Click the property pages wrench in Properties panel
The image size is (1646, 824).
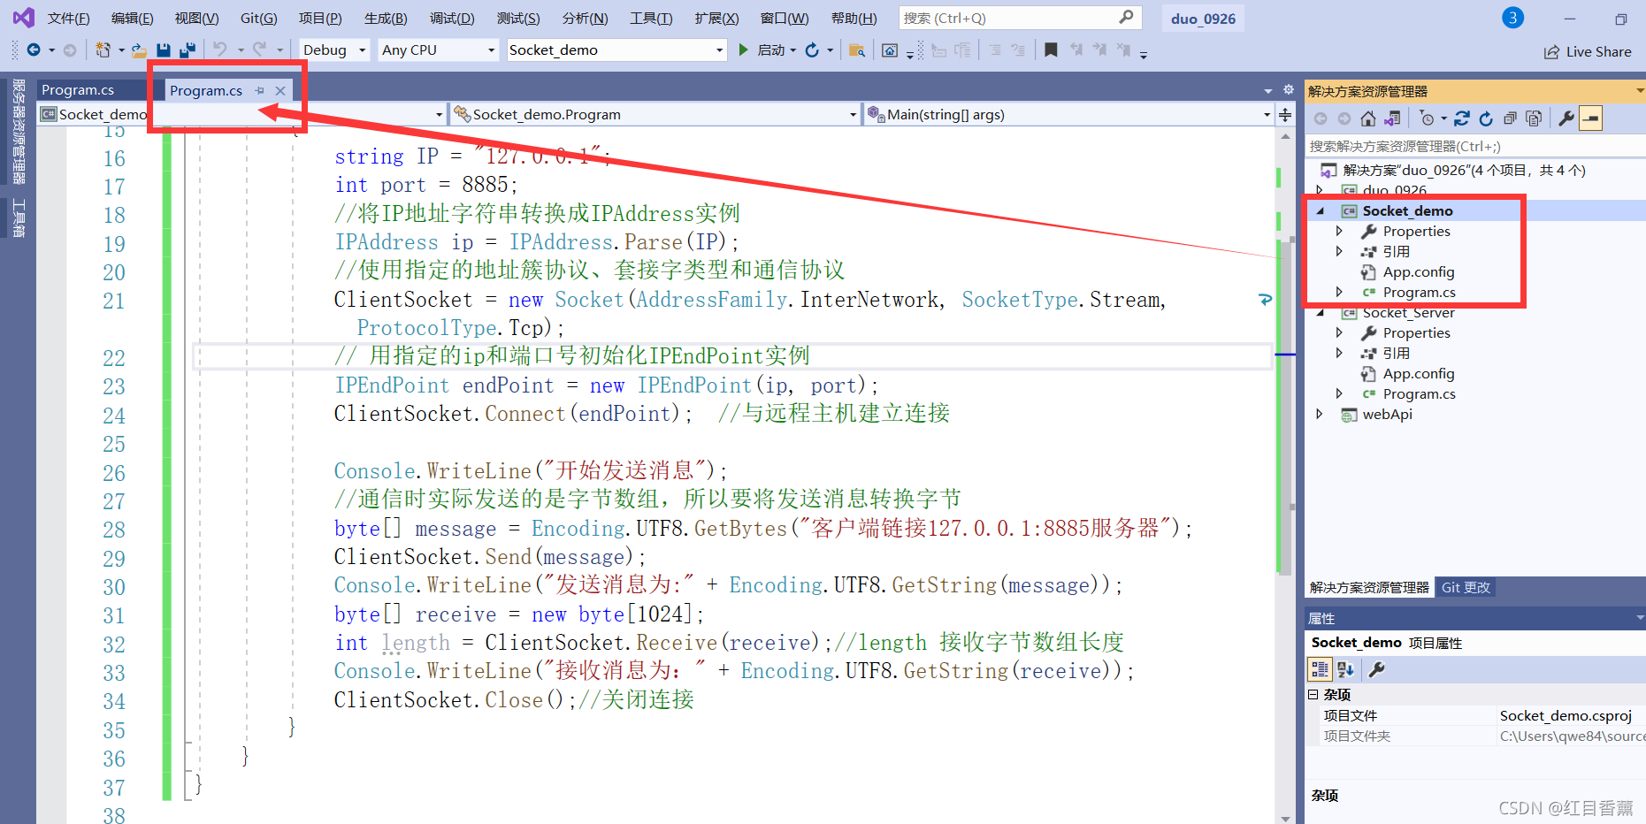point(1376,669)
